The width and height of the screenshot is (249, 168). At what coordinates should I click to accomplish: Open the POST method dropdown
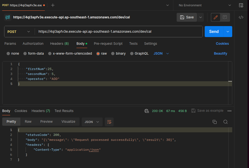click(x=19, y=32)
